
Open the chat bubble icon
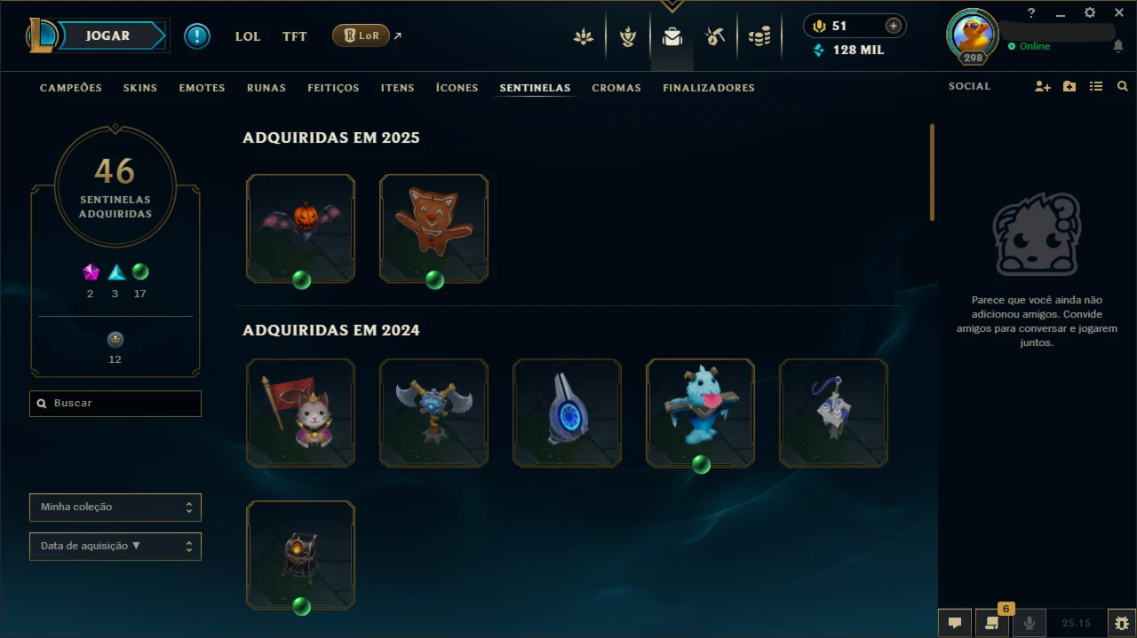click(955, 623)
